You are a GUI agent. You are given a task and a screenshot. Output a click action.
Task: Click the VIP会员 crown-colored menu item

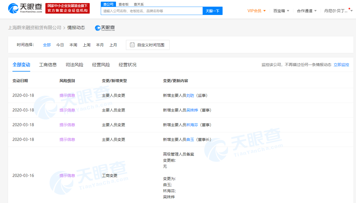(x=254, y=11)
